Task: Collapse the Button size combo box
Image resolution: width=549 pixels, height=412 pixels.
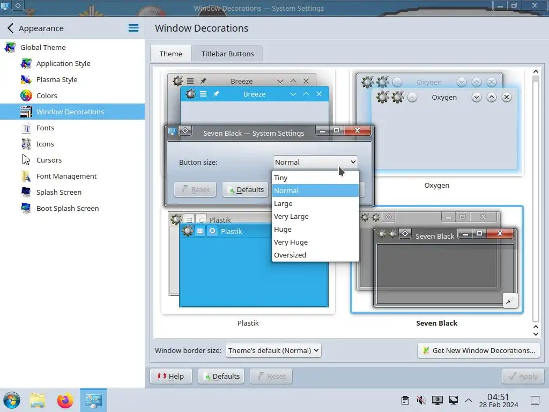Action: 315,162
